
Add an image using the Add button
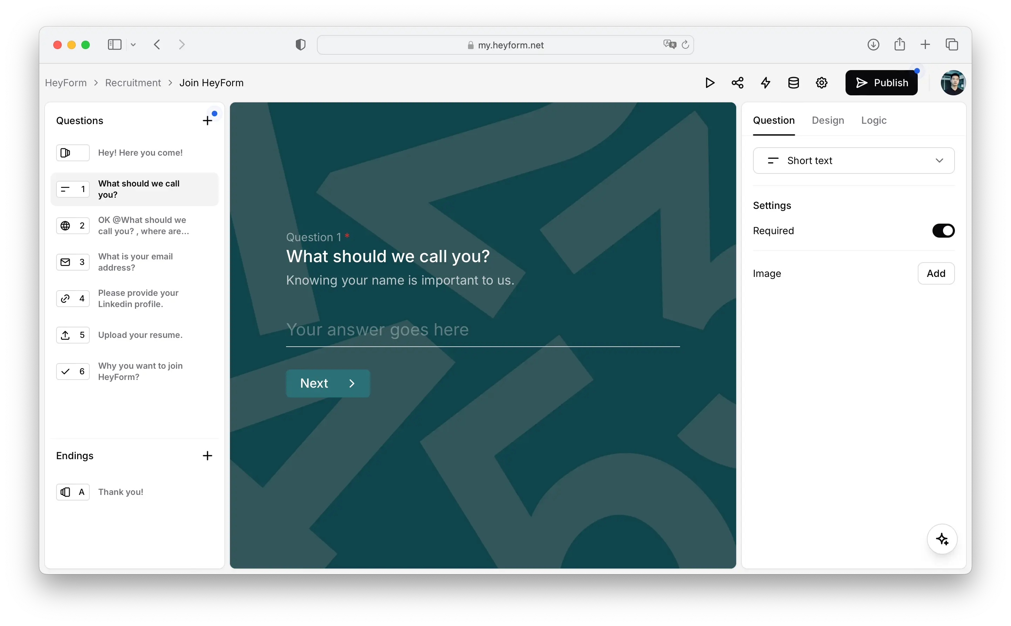tap(936, 273)
